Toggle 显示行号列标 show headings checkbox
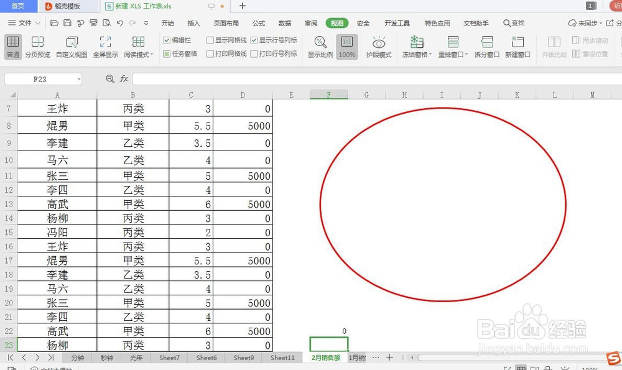 [x=254, y=40]
